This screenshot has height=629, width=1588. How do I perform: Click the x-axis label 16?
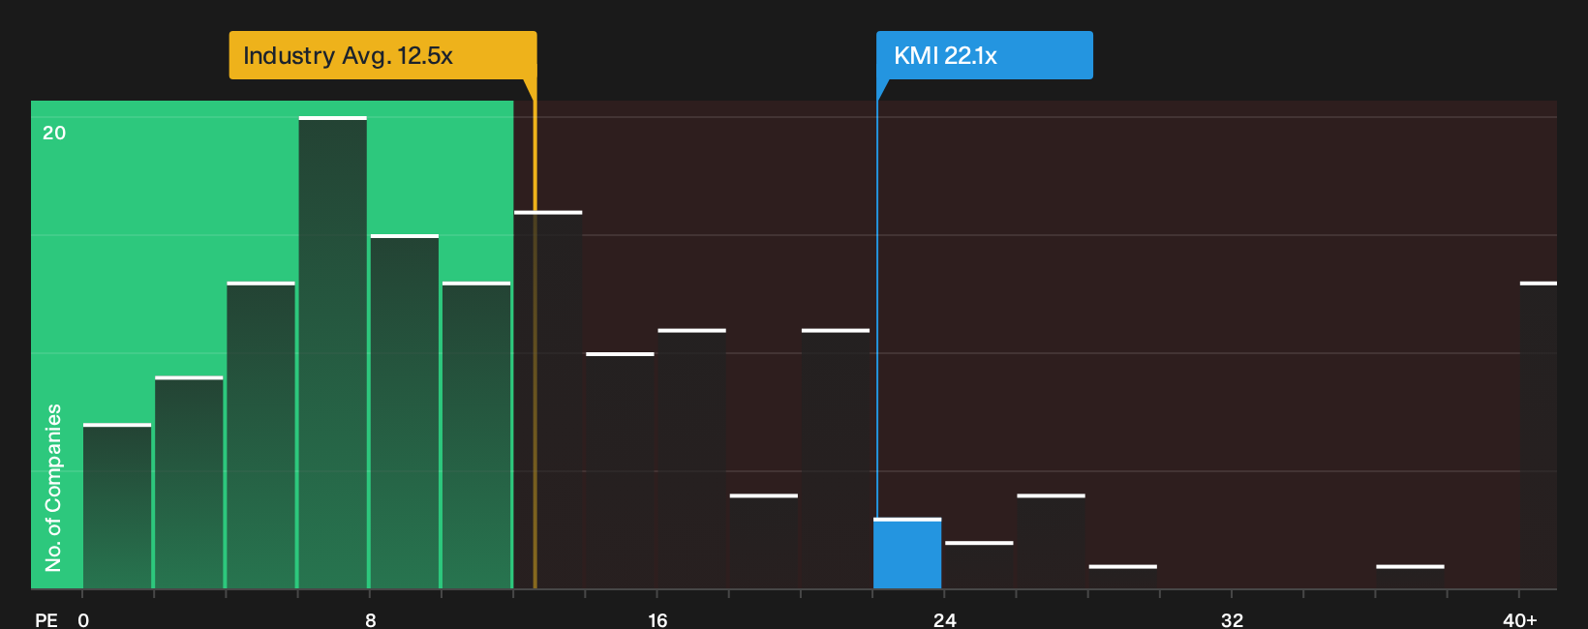(657, 619)
